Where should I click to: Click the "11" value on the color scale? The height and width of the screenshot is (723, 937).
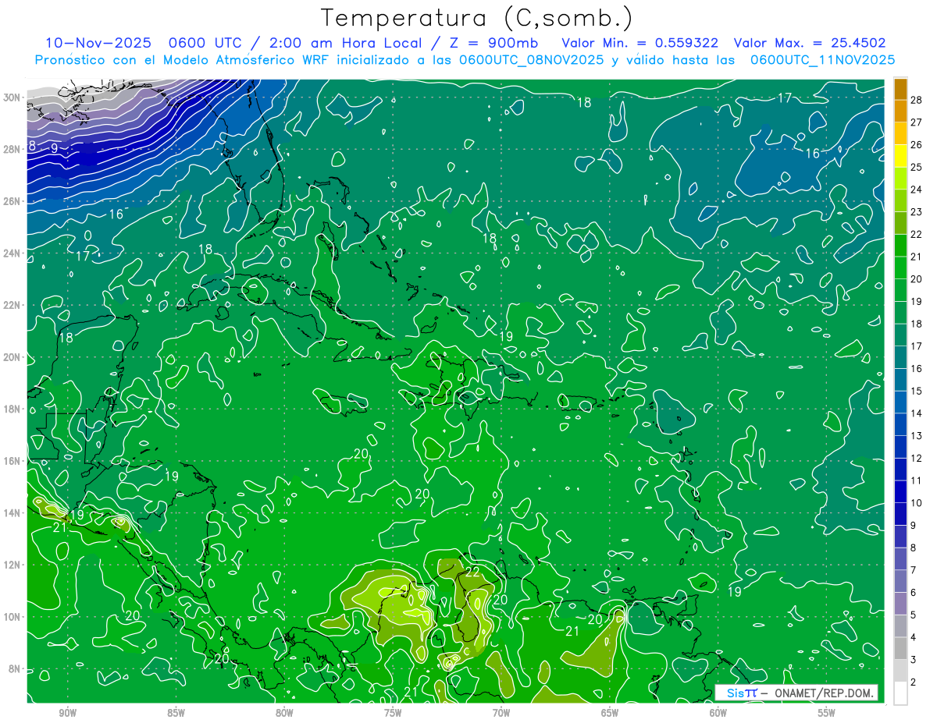pos(917,480)
